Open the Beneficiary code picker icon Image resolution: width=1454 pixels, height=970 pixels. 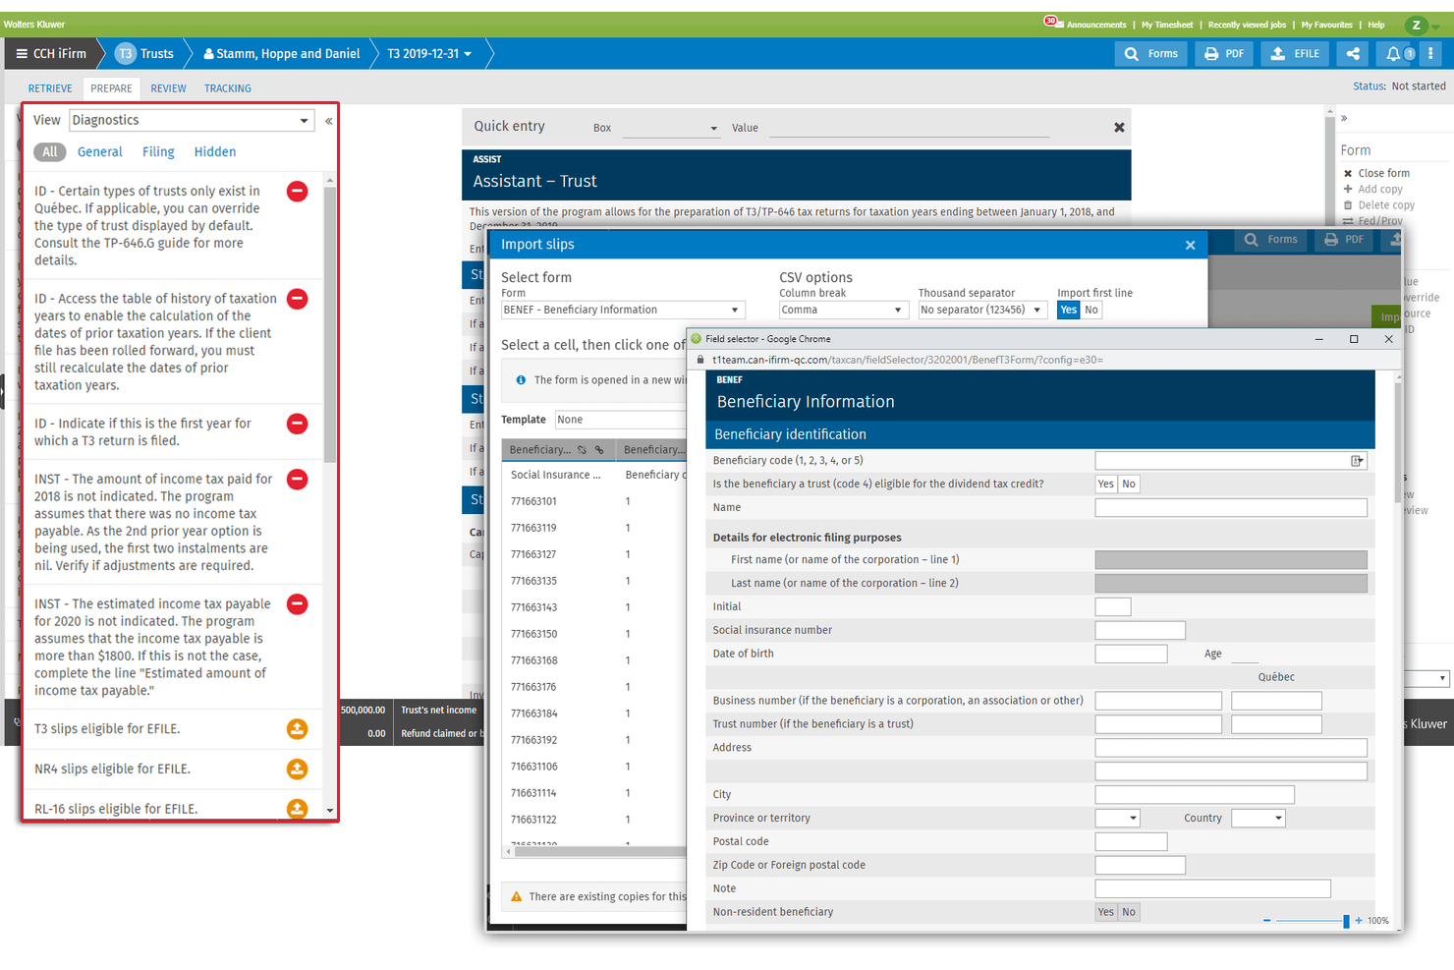point(1357,461)
